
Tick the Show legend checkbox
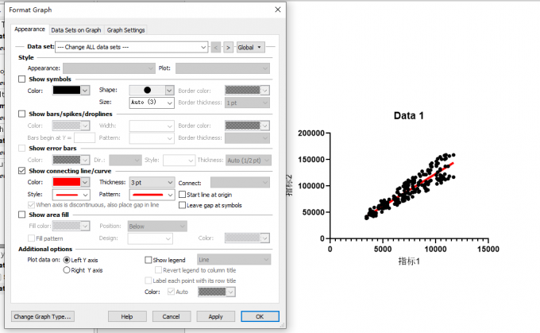click(148, 260)
